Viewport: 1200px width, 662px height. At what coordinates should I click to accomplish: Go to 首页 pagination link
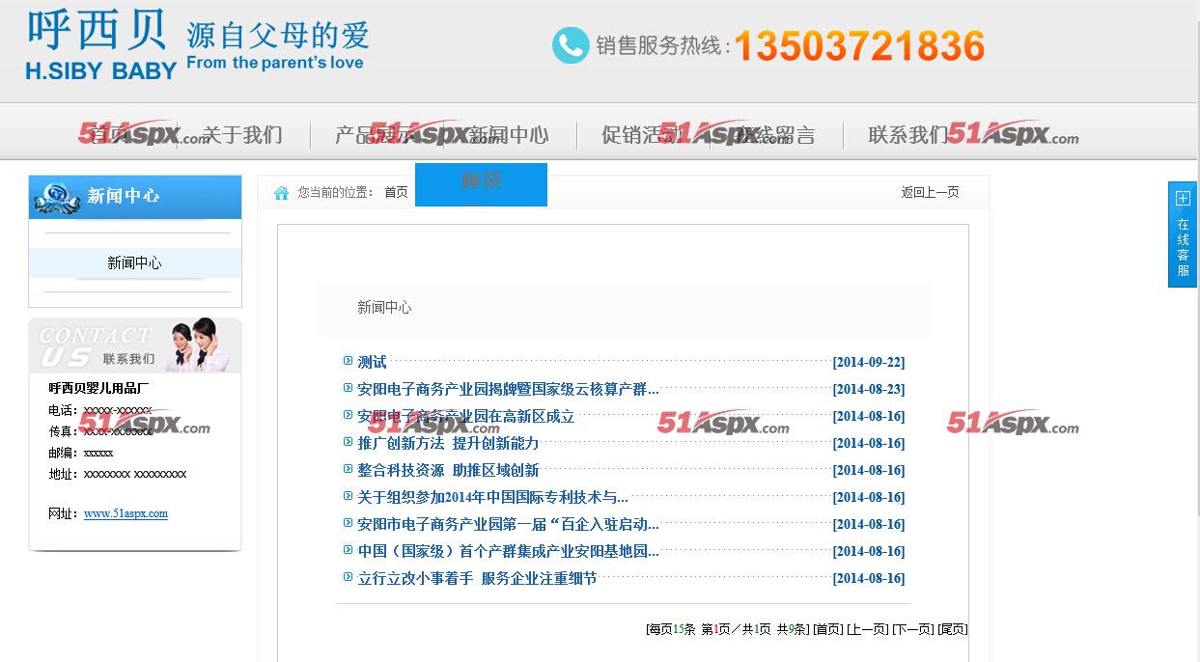pos(827,629)
